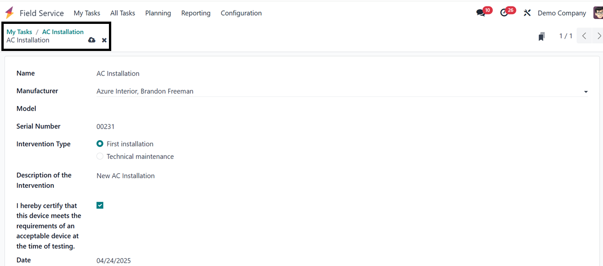Open the chat messages icon
The image size is (603, 266).
click(481, 13)
